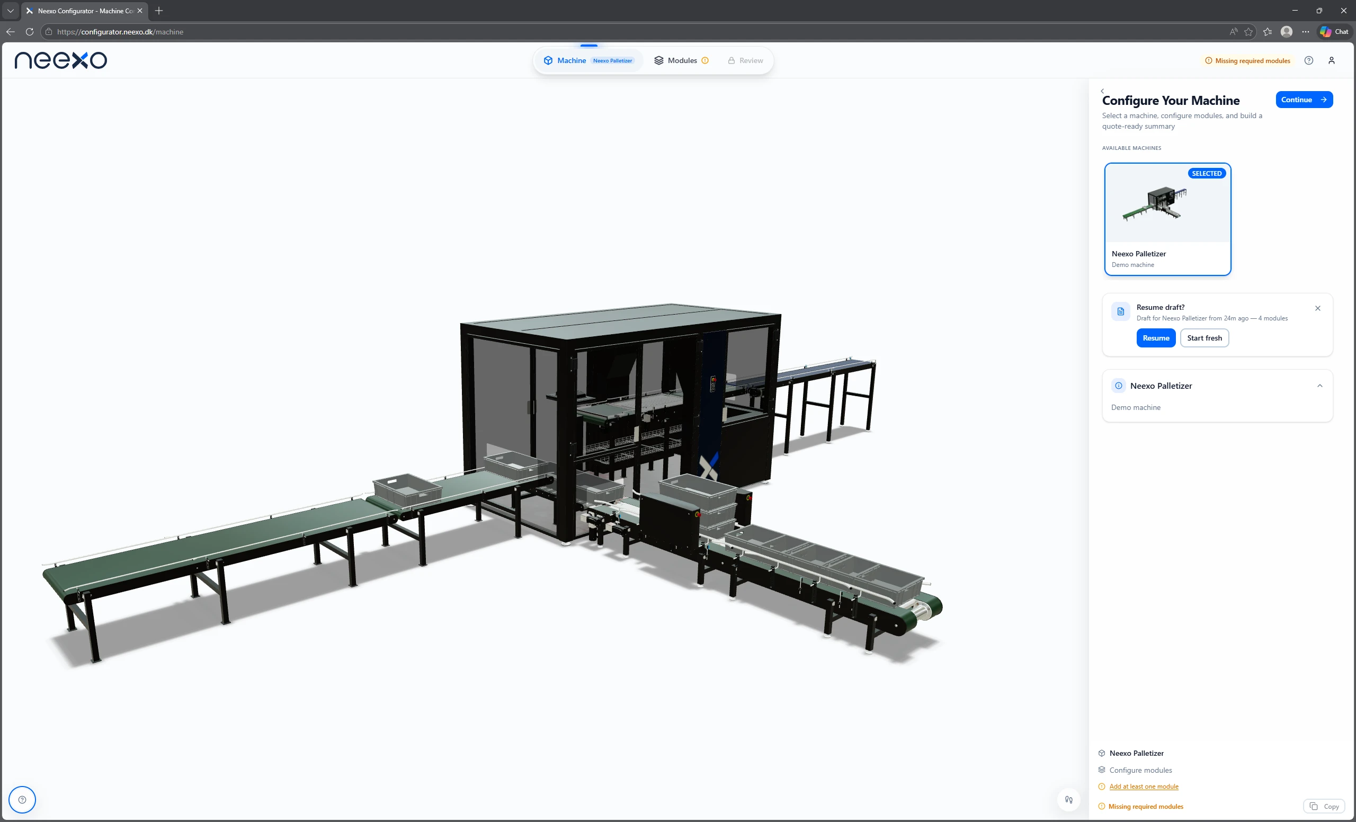The image size is (1356, 822).
Task: Click the Copy button
Action: pos(1324,807)
